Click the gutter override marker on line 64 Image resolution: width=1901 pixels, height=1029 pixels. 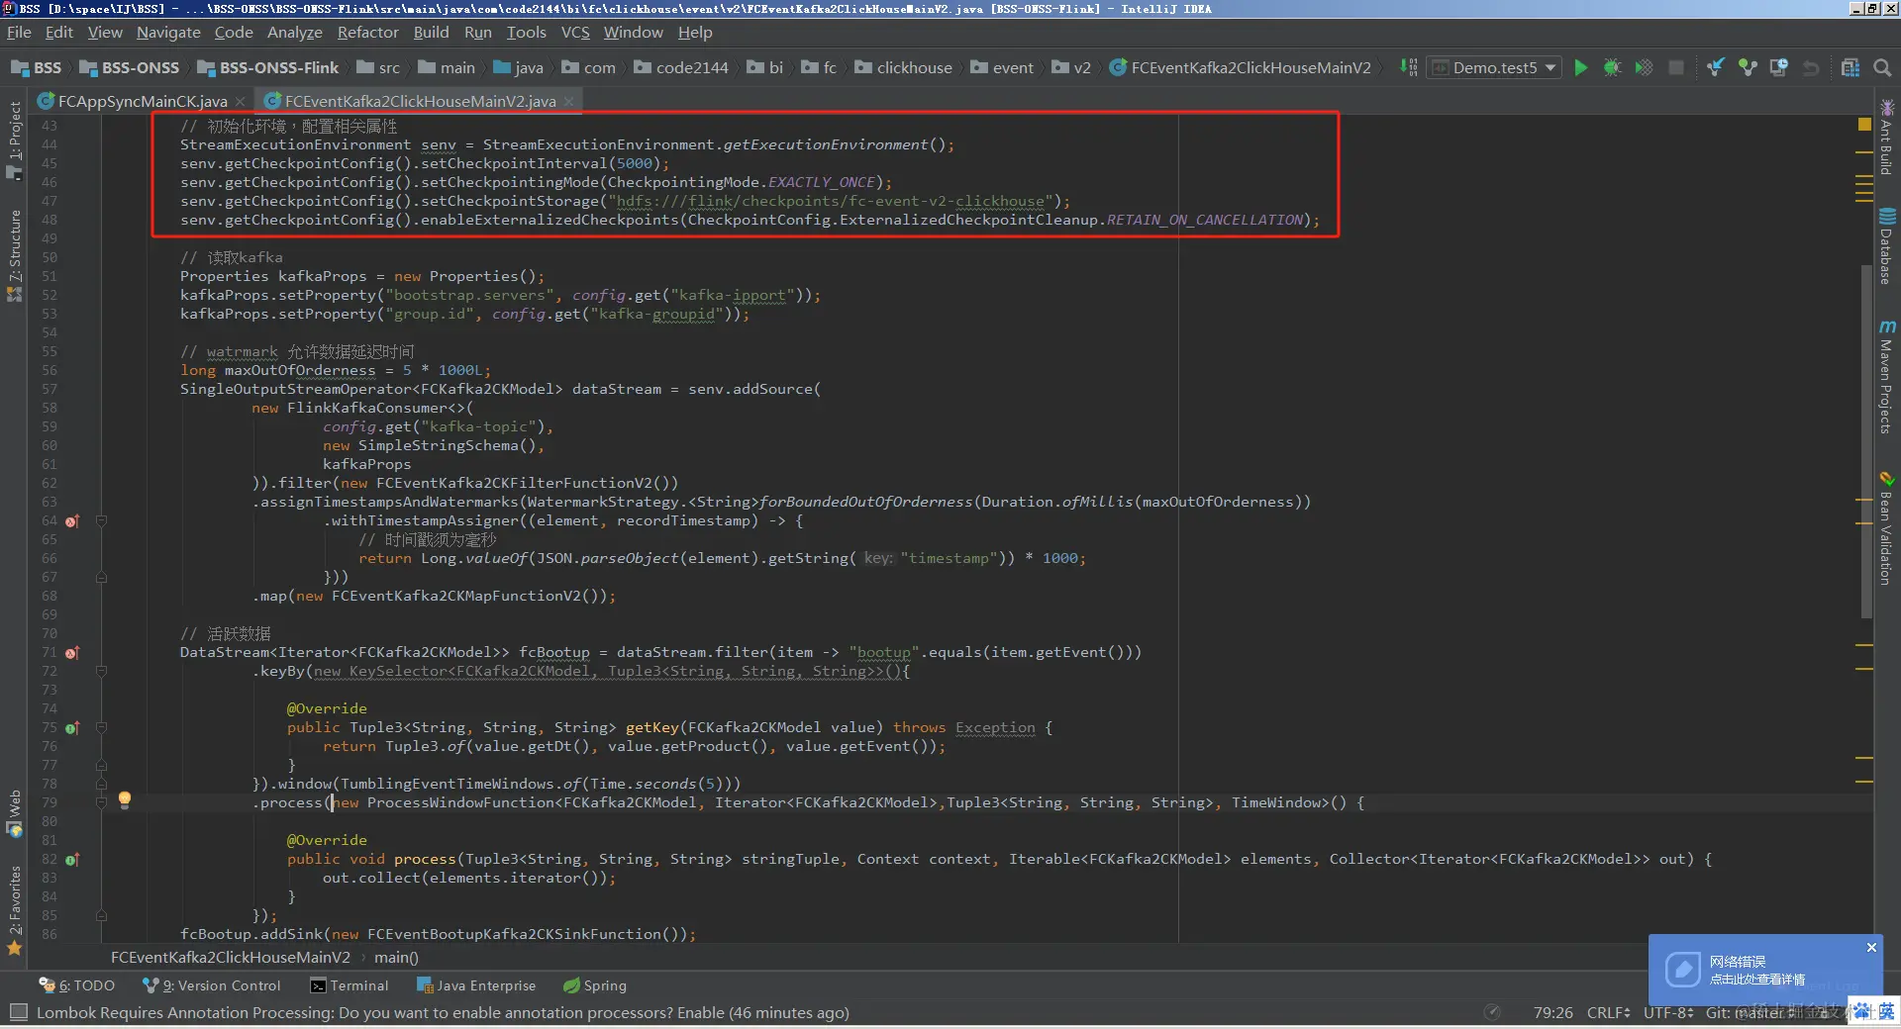coord(72,520)
